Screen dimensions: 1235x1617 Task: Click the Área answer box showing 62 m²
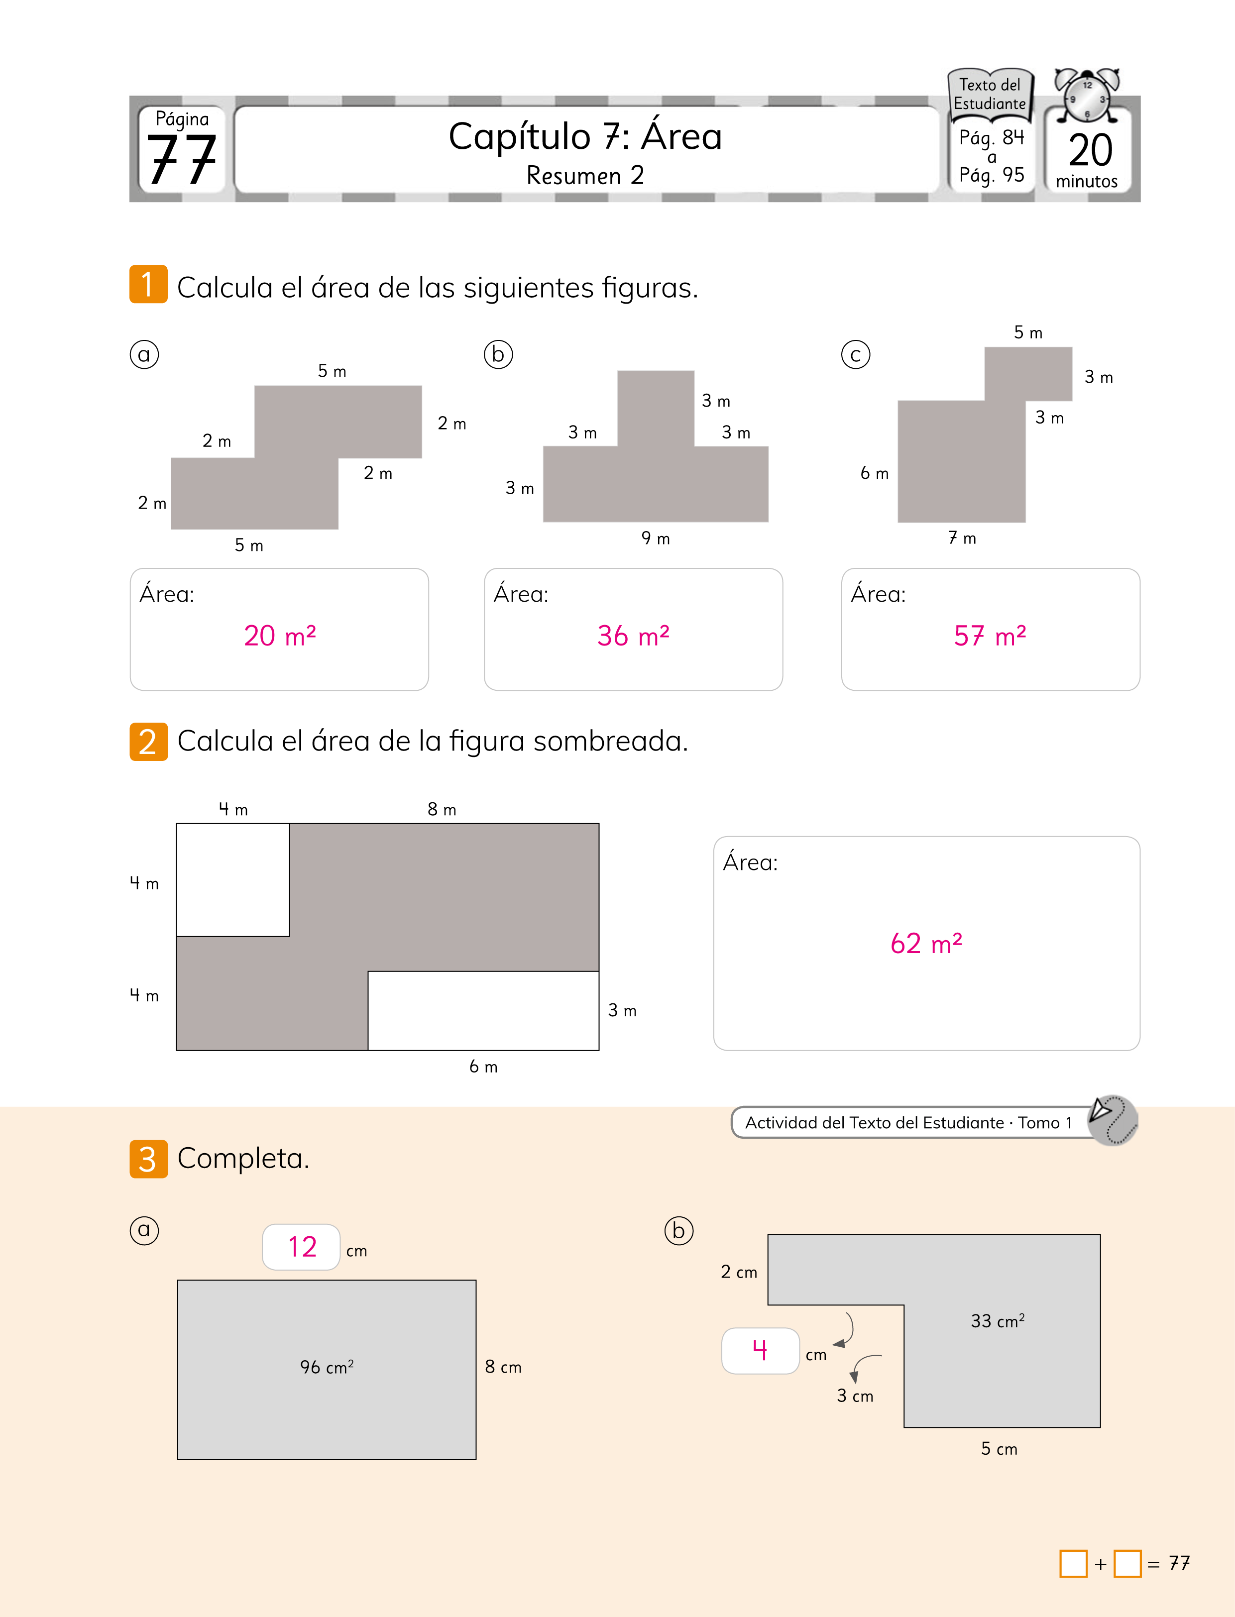(x=926, y=943)
